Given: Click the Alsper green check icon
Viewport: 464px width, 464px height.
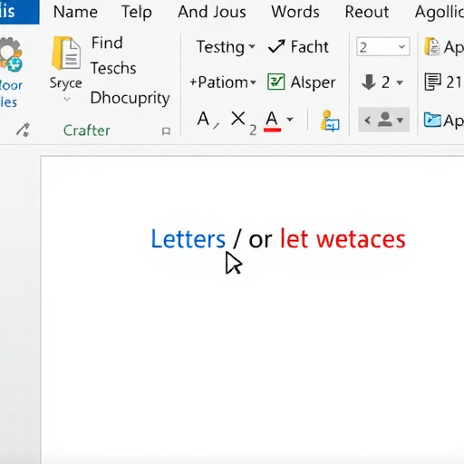Looking at the screenshot, I should point(275,82).
